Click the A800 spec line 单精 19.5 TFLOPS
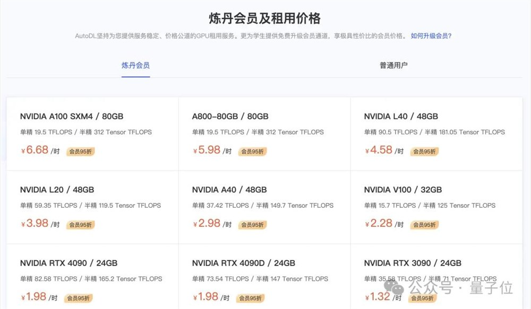This screenshot has width=531, height=309. pyautogui.click(x=218, y=132)
